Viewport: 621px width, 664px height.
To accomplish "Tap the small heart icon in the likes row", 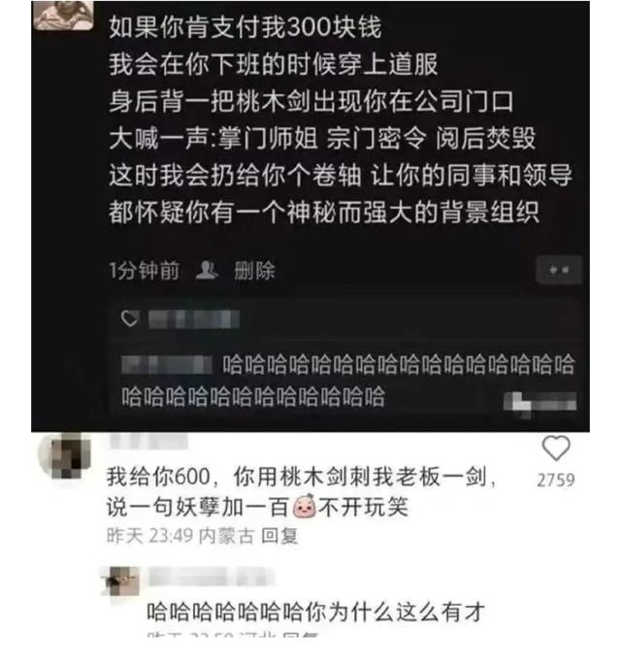I will pyautogui.click(x=130, y=318).
